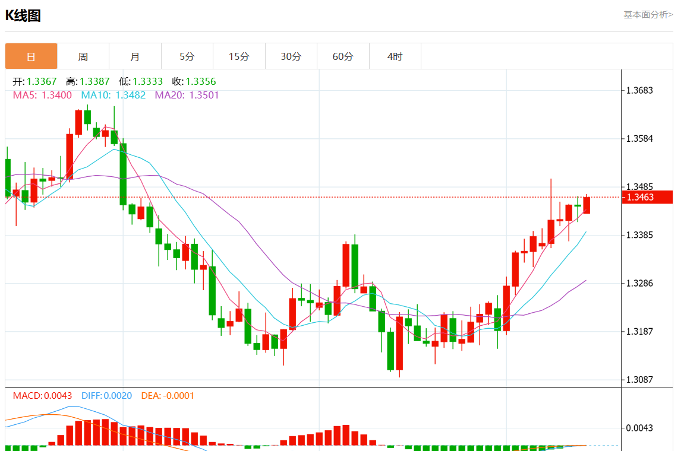The height and width of the screenshot is (451, 684).
Task: Open the 30分 interval tab
Action: [291, 56]
